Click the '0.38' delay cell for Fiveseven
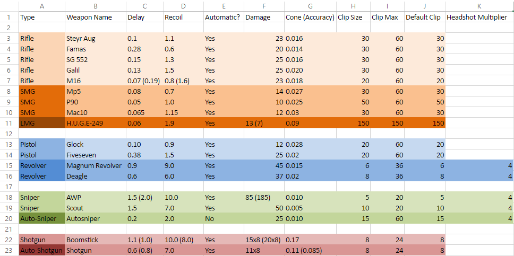The image size is (514, 256). click(144, 155)
